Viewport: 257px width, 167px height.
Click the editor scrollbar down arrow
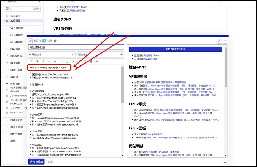[123, 155]
